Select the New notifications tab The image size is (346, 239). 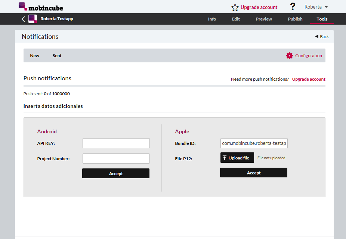35,56
